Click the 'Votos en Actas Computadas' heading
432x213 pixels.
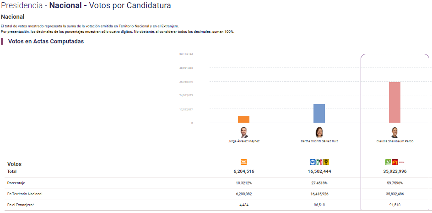pos(46,42)
